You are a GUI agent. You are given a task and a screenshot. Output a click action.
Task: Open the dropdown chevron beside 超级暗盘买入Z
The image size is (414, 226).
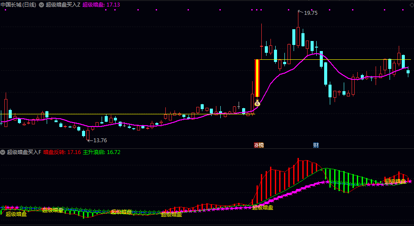tap(41, 5)
